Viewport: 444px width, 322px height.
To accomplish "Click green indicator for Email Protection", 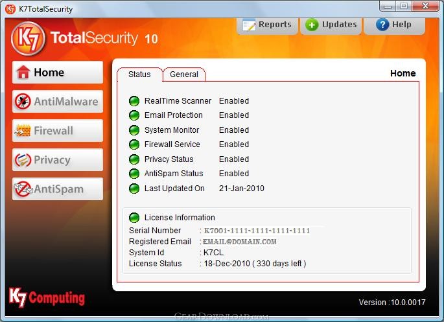I will point(134,115).
